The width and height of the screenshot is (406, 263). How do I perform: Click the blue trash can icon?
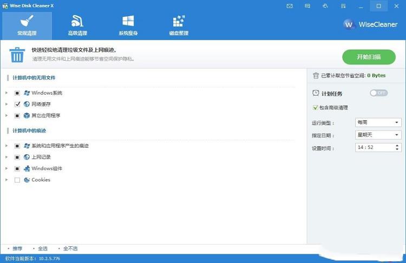pos(17,55)
